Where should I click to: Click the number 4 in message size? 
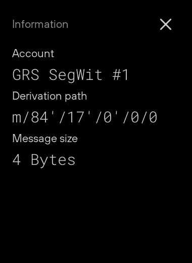[17, 160]
